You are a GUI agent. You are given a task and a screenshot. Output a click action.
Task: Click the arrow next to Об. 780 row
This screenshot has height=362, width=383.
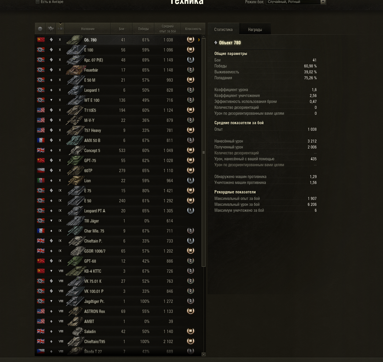click(199, 40)
